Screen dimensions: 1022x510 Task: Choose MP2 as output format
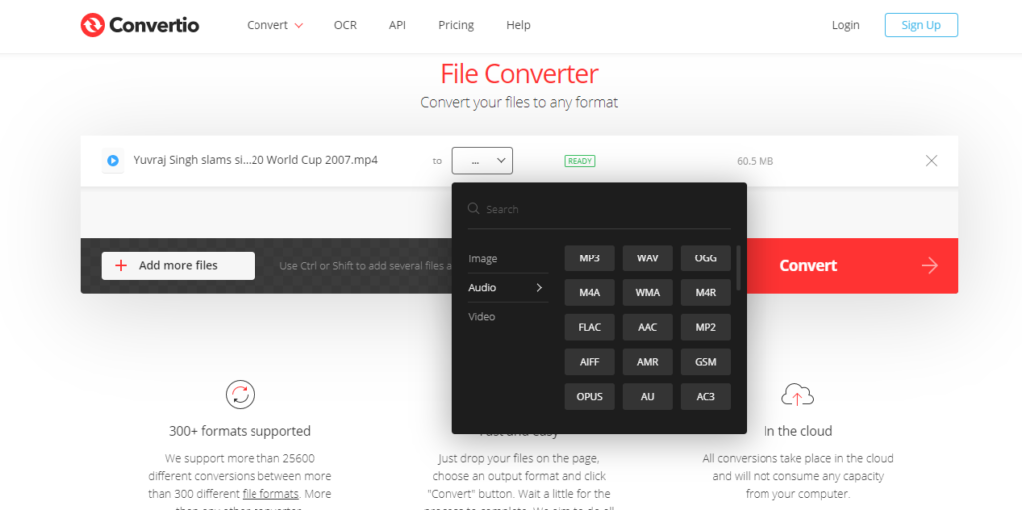coord(706,327)
